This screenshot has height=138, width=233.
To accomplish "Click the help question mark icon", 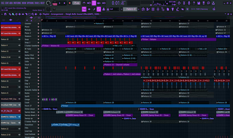I will coord(194,3).
